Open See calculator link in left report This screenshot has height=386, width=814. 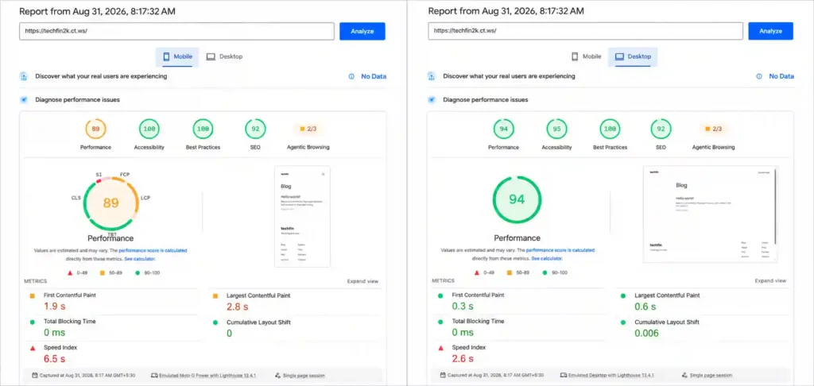click(x=139, y=258)
